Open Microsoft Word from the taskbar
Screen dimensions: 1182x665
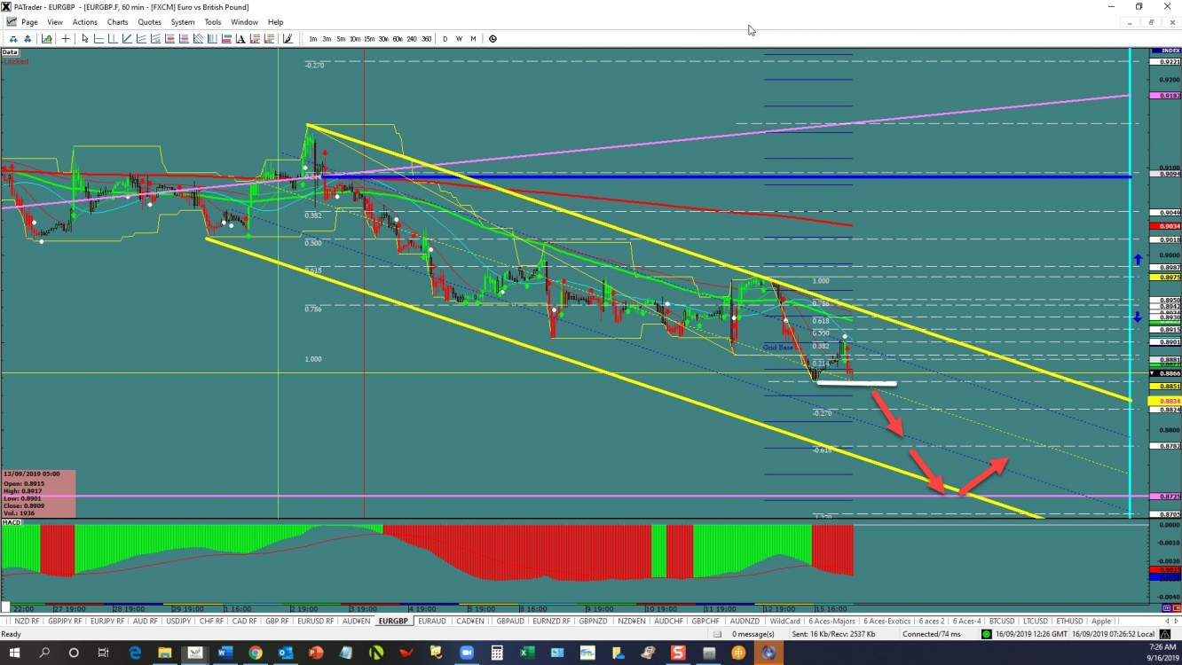225,653
